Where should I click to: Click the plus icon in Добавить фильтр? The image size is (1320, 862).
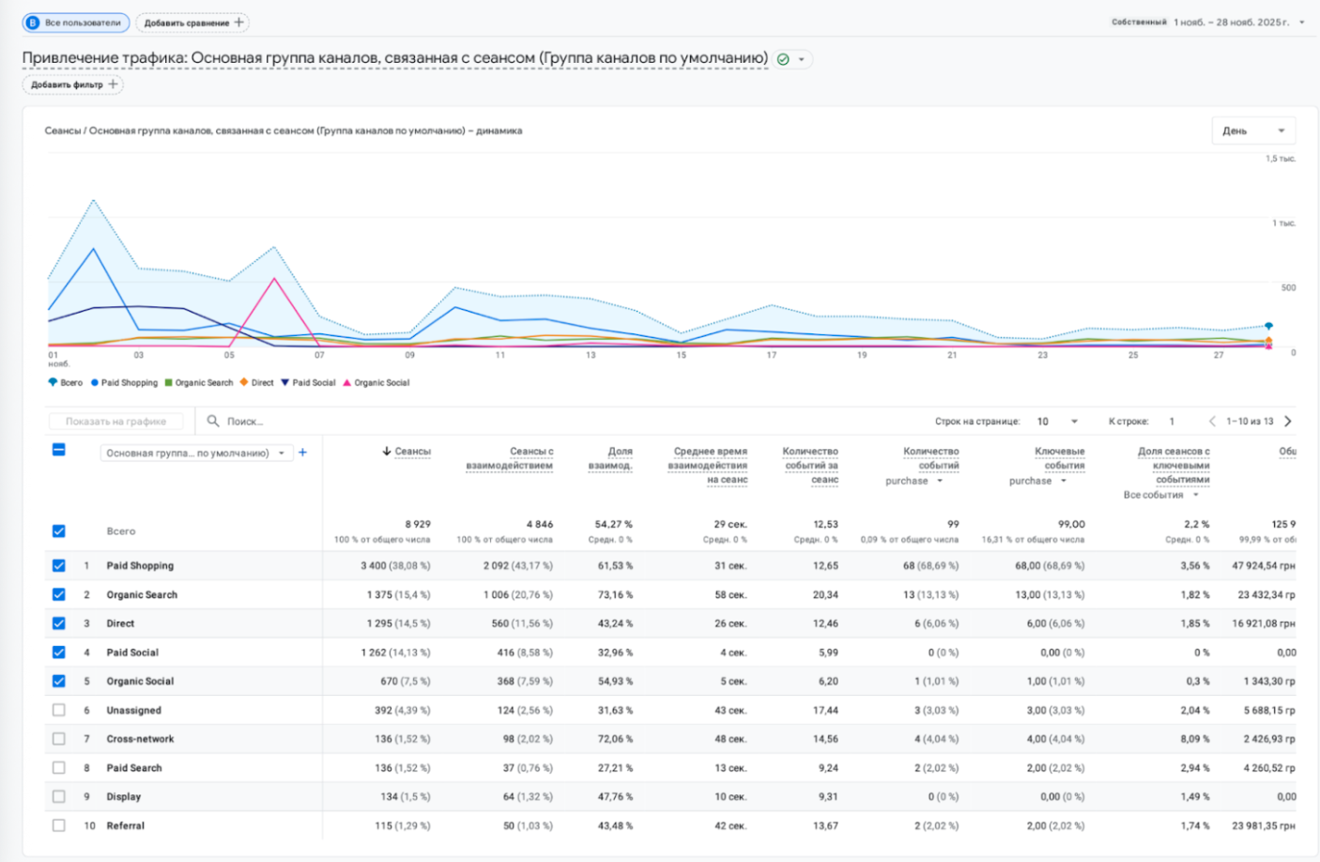pyautogui.click(x=114, y=85)
